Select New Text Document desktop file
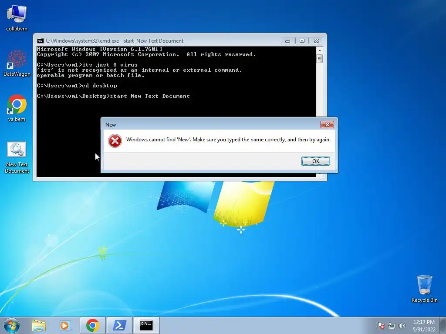The image size is (446, 334). (x=17, y=157)
